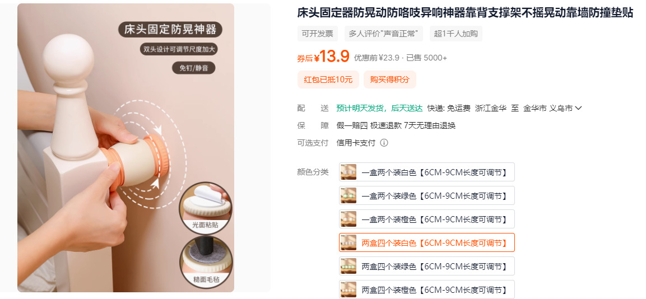Image resolution: width=646 pixels, height=299 pixels.
Task: Click the info icon beside 信用卡支付
Action: (384, 143)
